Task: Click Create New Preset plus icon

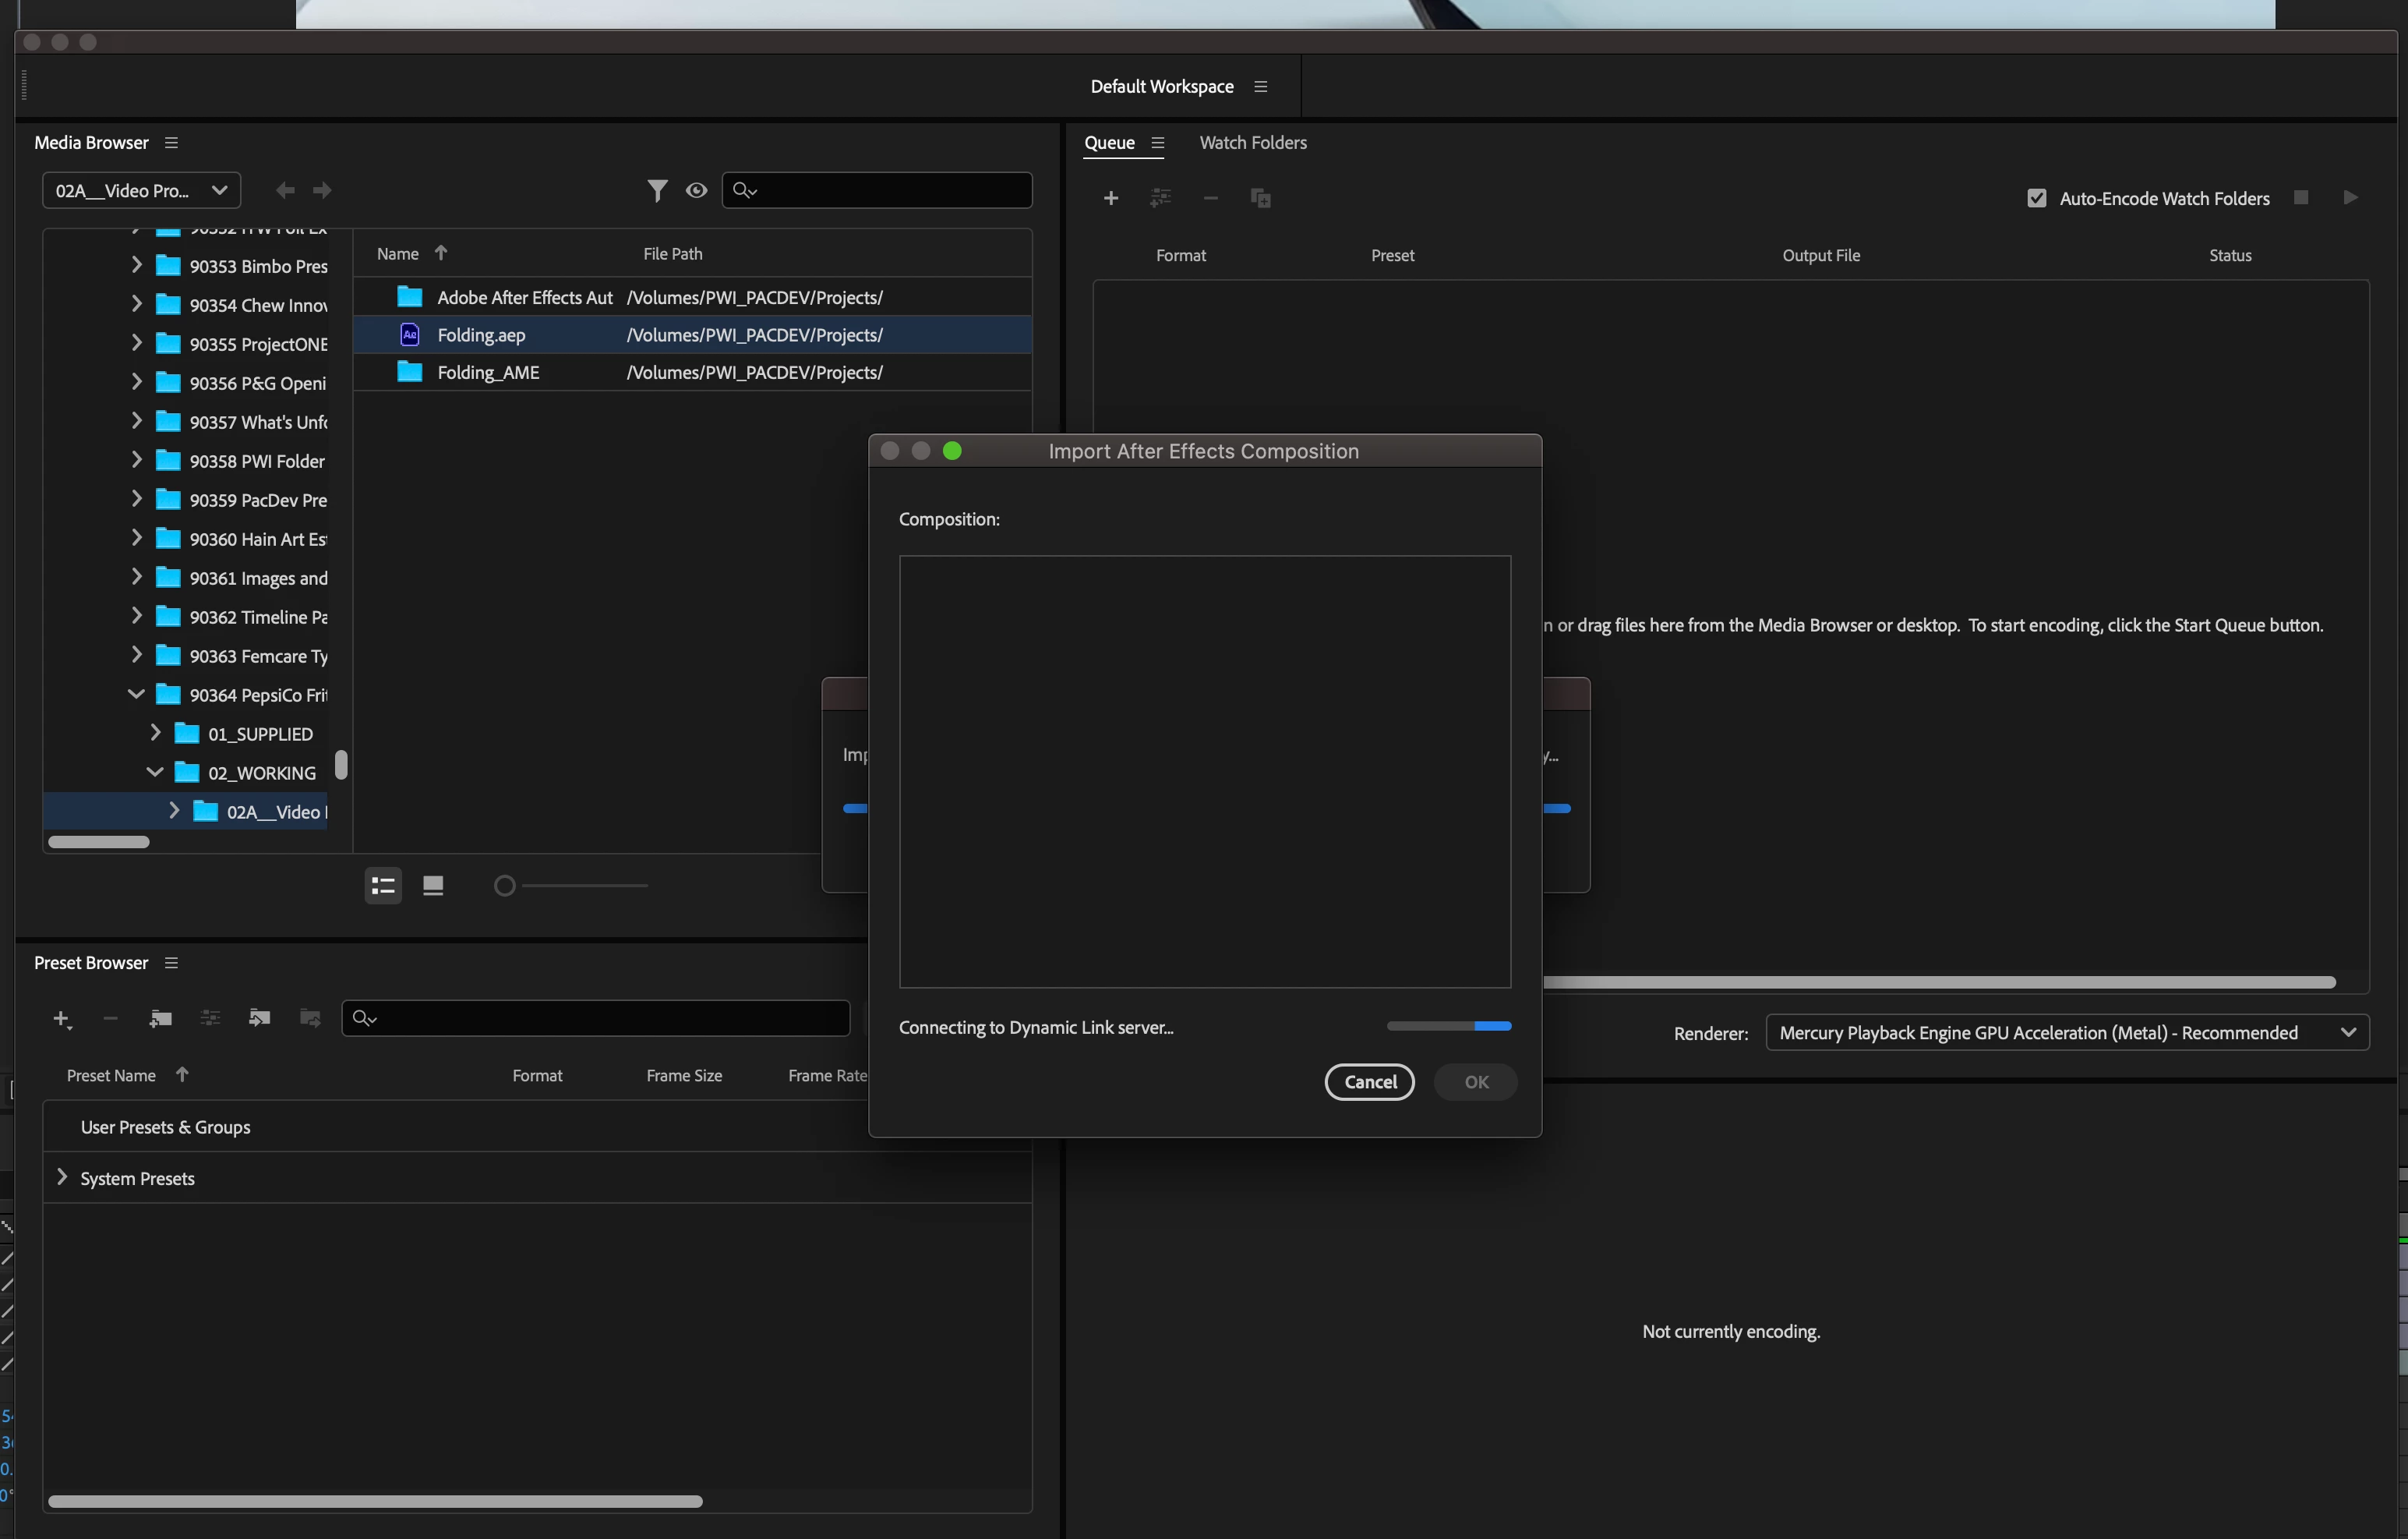Action: pos(61,1019)
